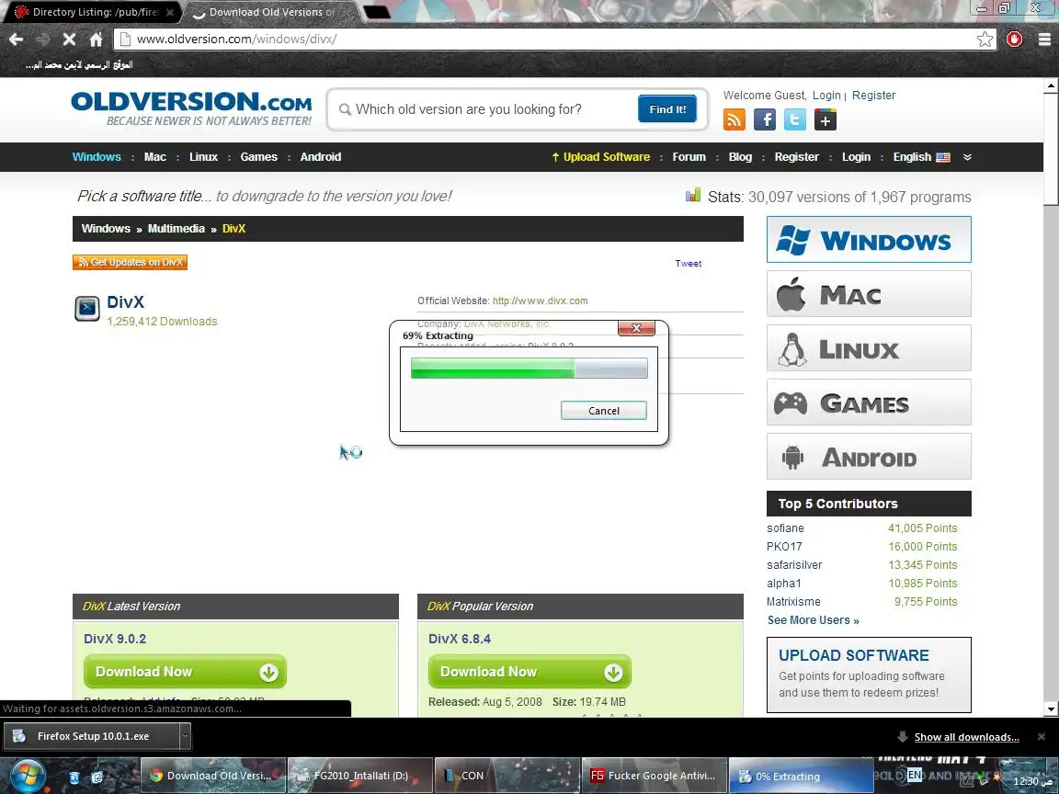Switch to FG2010_Intallati taskbar window

click(x=360, y=776)
